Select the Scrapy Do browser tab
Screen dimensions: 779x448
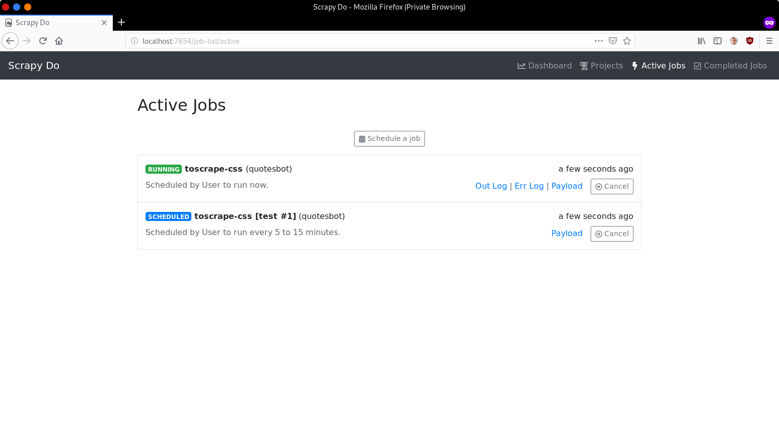click(x=56, y=23)
